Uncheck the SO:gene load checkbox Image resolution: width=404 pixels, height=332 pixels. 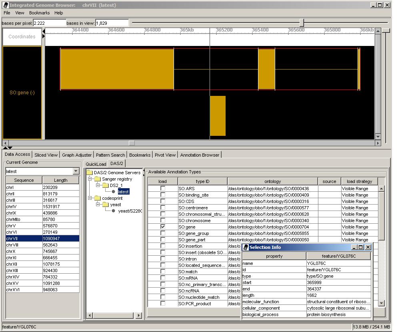pyautogui.click(x=163, y=227)
